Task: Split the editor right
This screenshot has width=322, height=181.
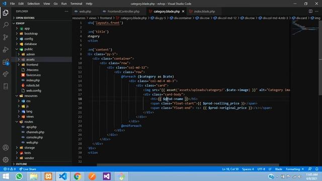Action: coord(310,11)
